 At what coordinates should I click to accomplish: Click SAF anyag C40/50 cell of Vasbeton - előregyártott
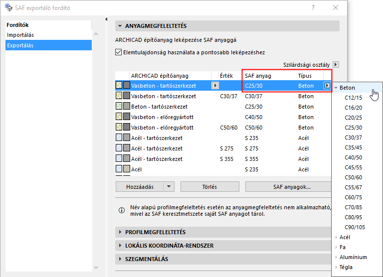(253, 117)
